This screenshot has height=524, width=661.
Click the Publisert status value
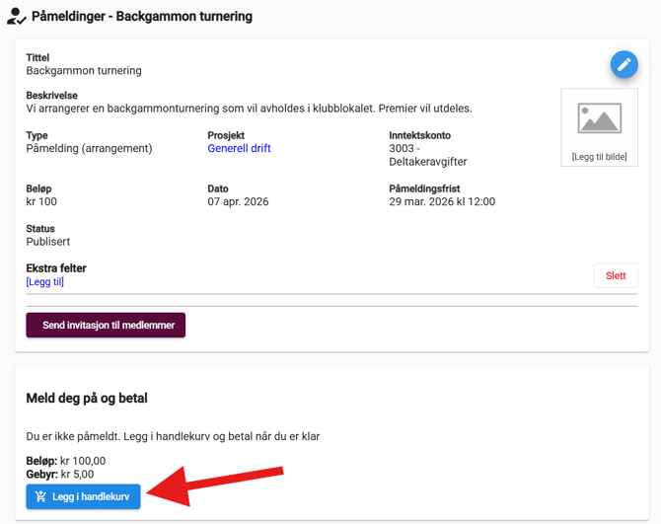coord(48,242)
